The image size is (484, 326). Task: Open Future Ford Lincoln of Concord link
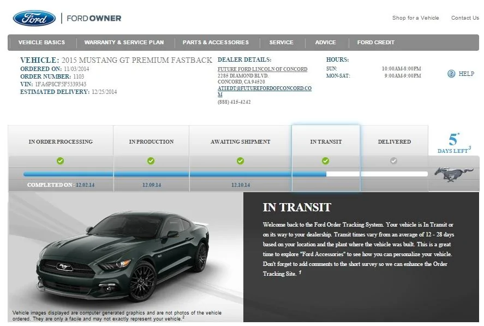(x=262, y=69)
